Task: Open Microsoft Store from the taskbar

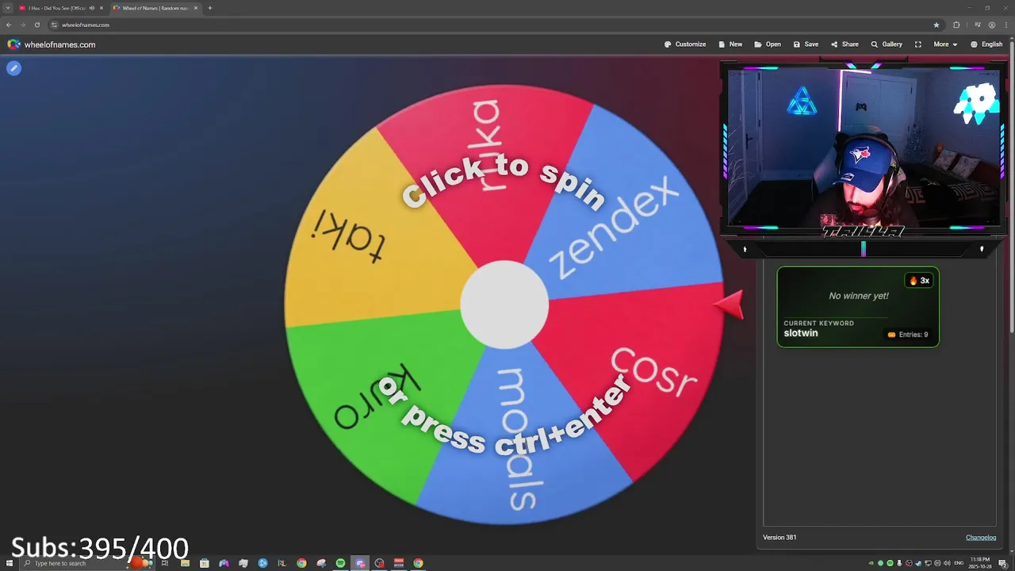Action: tap(205, 563)
